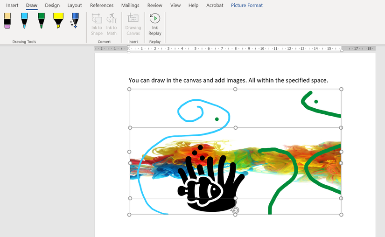Click the Ink Replay button
Viewport: 385px width, 237px height.
pyautogui.click(x=155, y=24)
